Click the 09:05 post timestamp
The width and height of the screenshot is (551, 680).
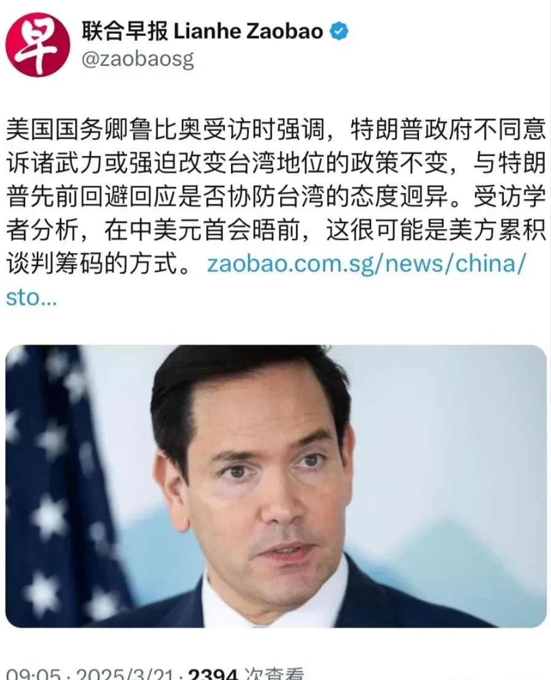click(x=33, y=674)
